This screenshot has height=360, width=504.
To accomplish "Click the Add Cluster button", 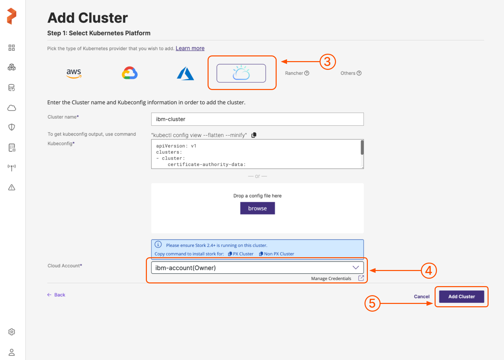I will 461,297.
